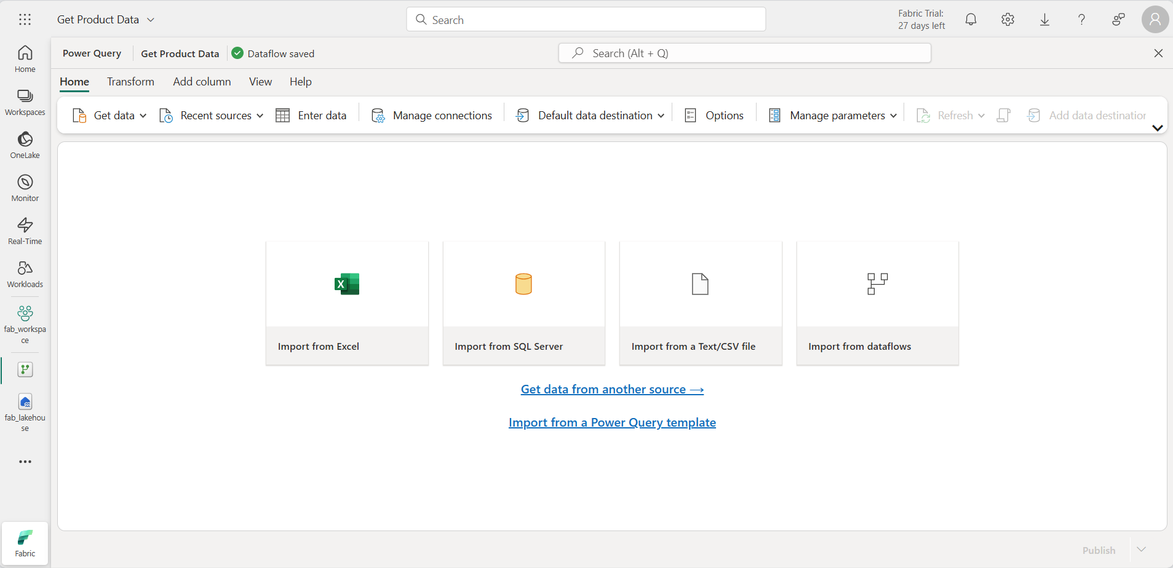Click the SQL Server database icon
The height and width of the screenshot is (568, 1173).
523,284
